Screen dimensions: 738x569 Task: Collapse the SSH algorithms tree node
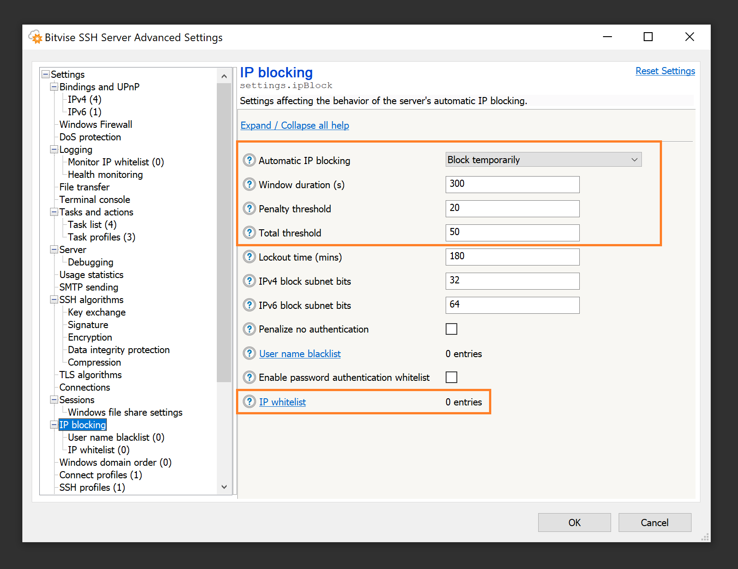(54, 299)
